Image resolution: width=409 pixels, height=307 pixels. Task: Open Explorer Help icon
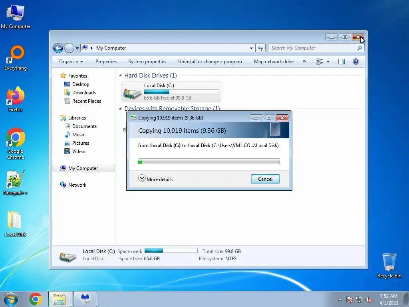pyautogui.click(x=355, y=62)
